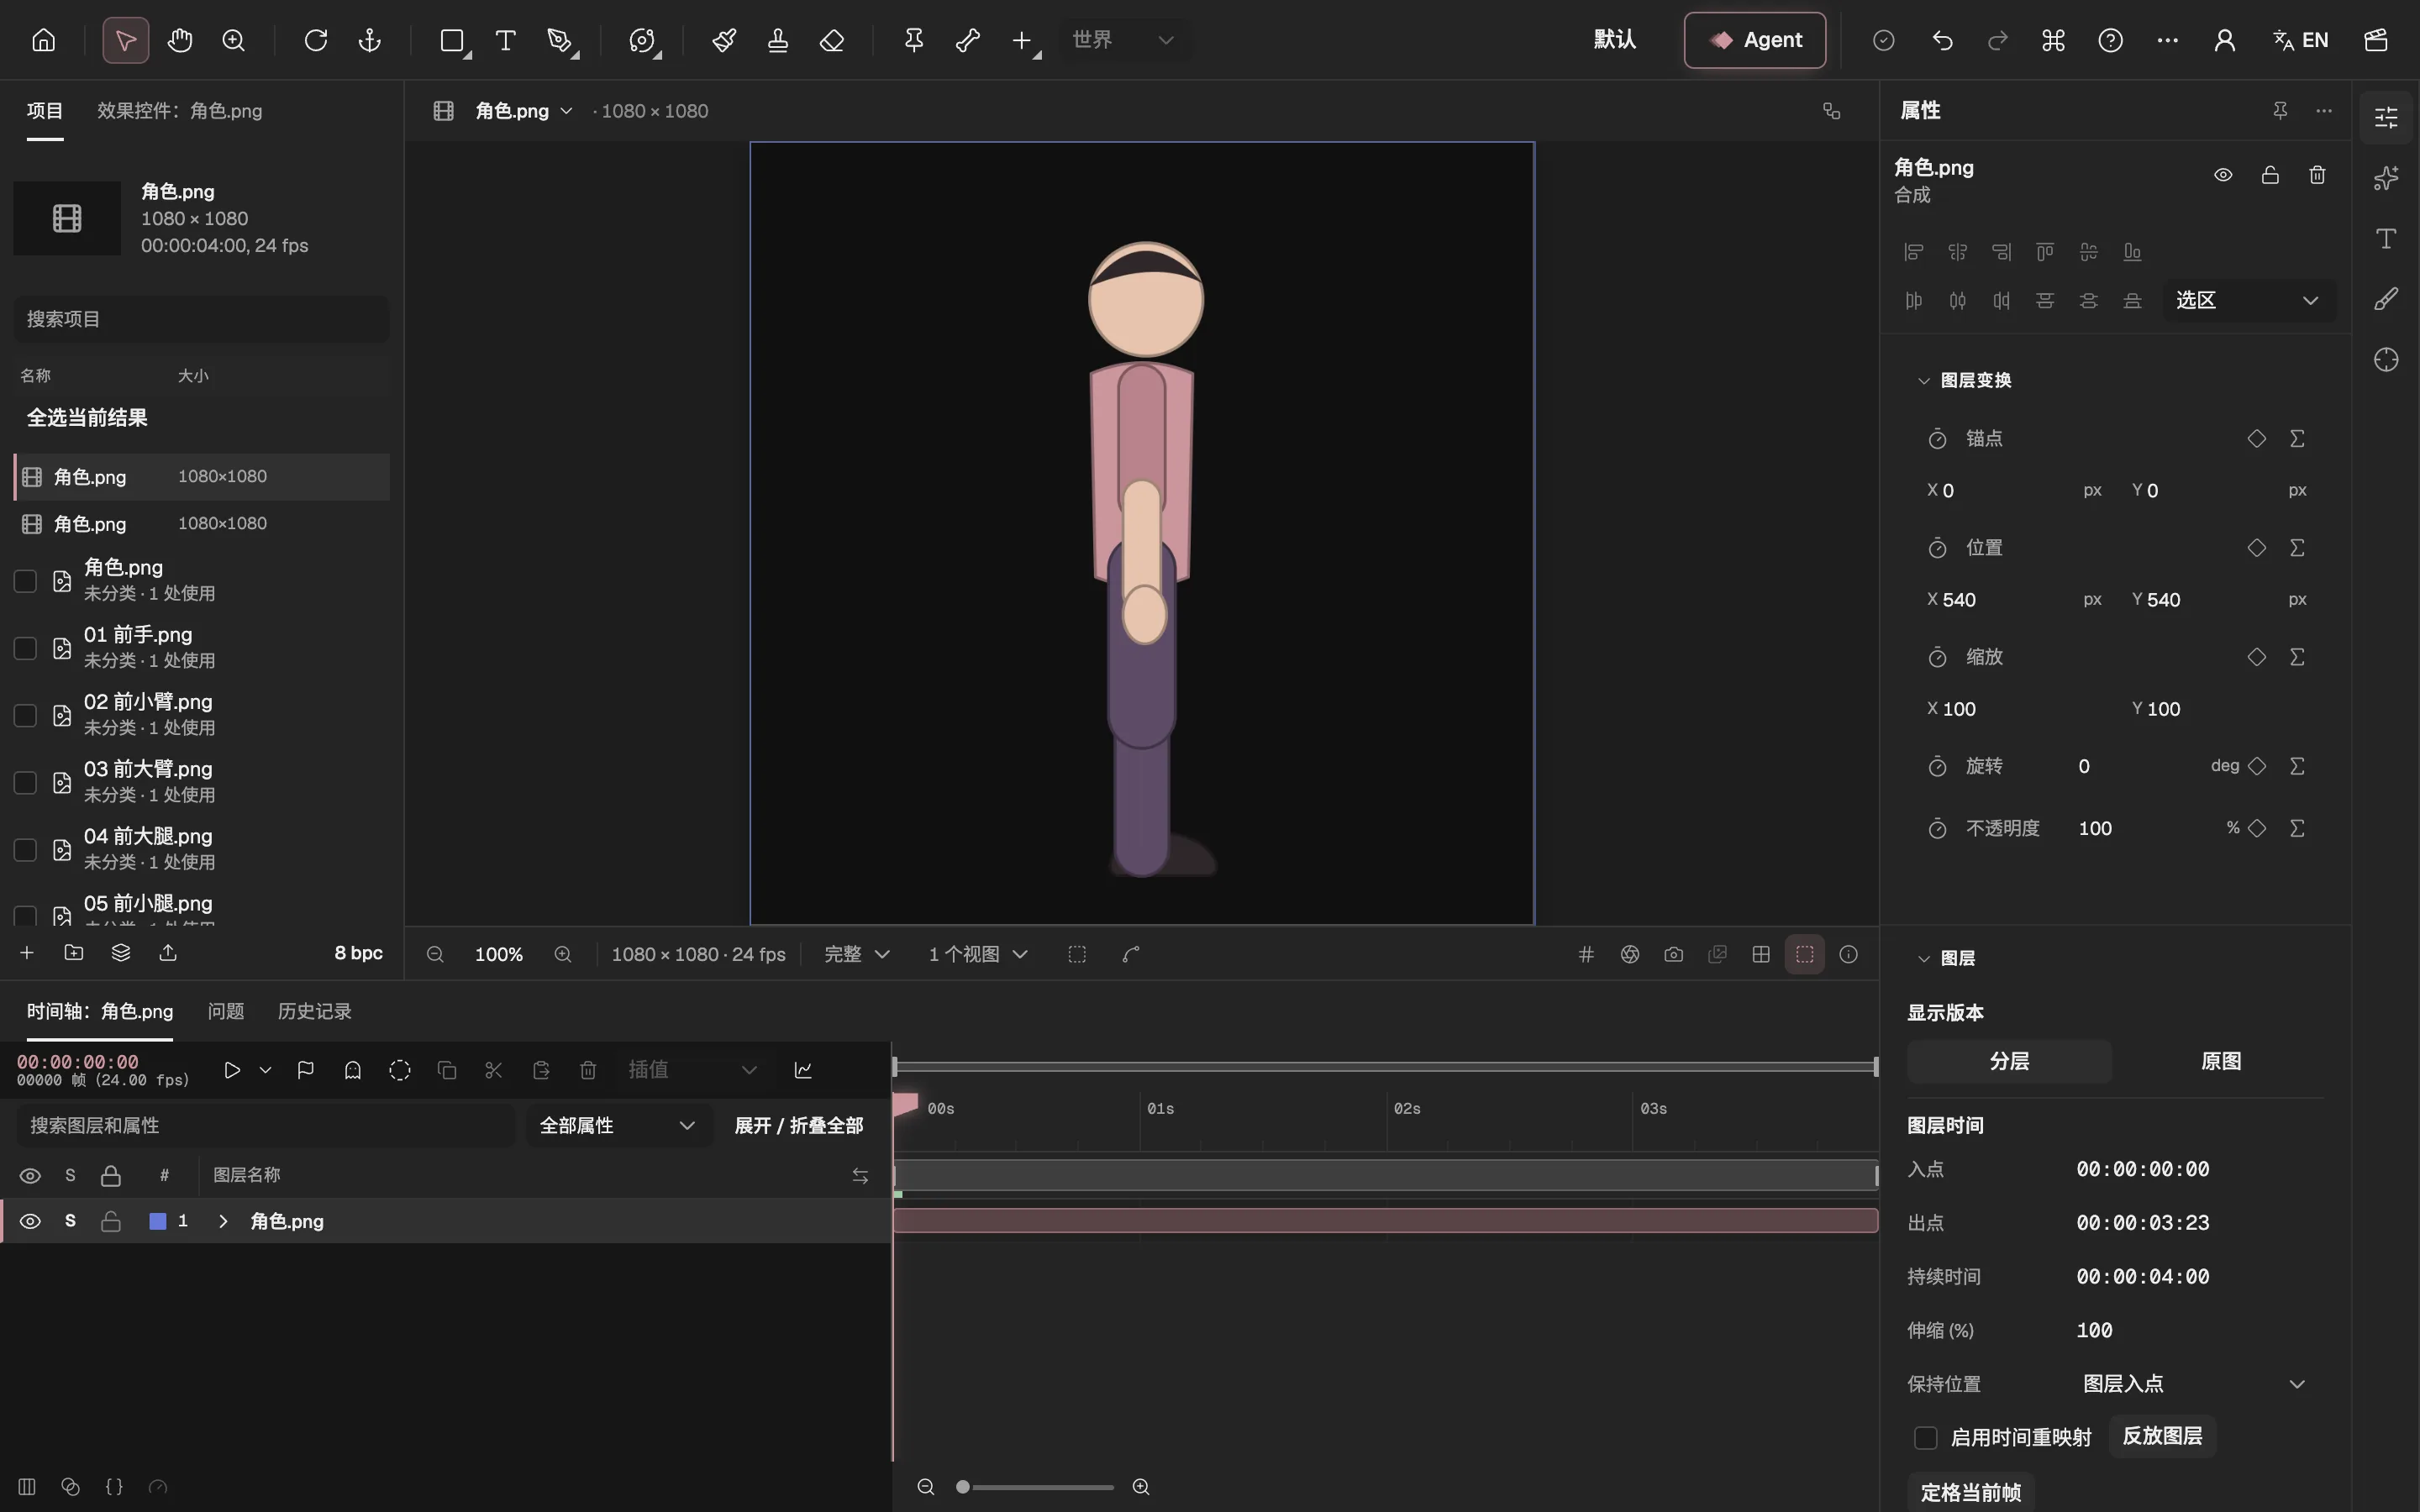The height and width of the screenshot is (1512, 2420).
Task: Open the user account icon
Action: click(x=2224, y=40)
